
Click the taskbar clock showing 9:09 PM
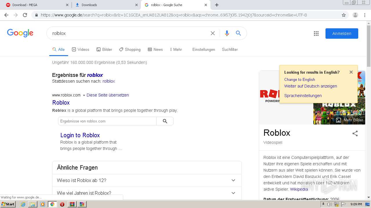[x=356, y=204]
